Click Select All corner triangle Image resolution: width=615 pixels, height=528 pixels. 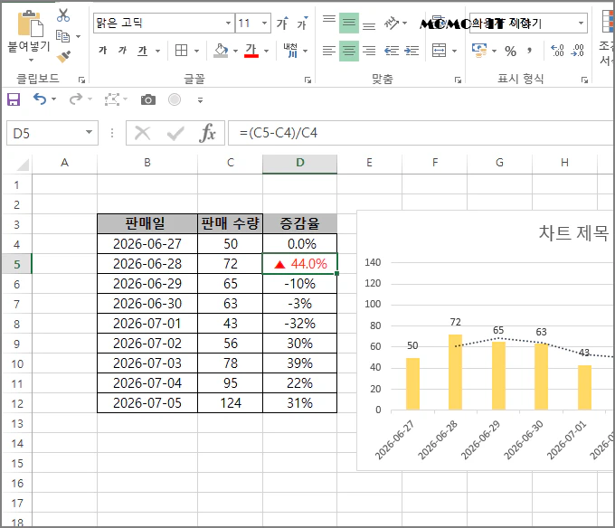tap(23, 165)
